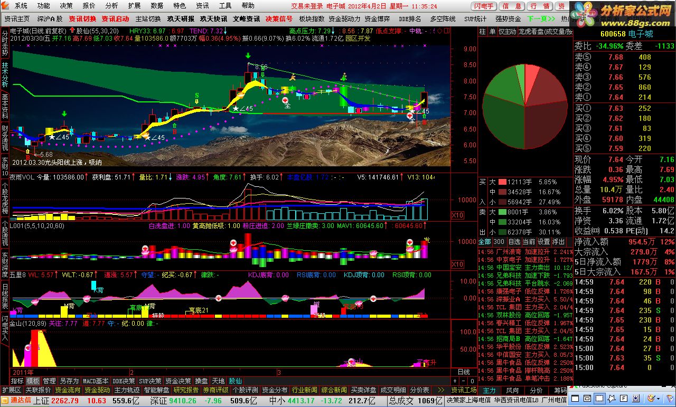Click the 主力 tab at the bottom right

490,390
